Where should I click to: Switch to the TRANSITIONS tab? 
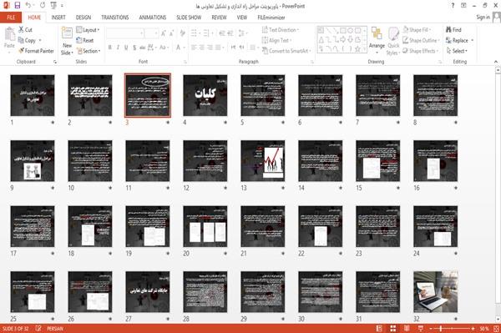115,18
